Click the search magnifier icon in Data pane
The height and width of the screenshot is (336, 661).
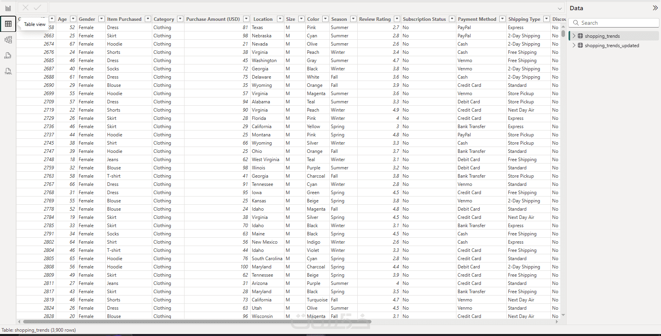tap(576, 23)
